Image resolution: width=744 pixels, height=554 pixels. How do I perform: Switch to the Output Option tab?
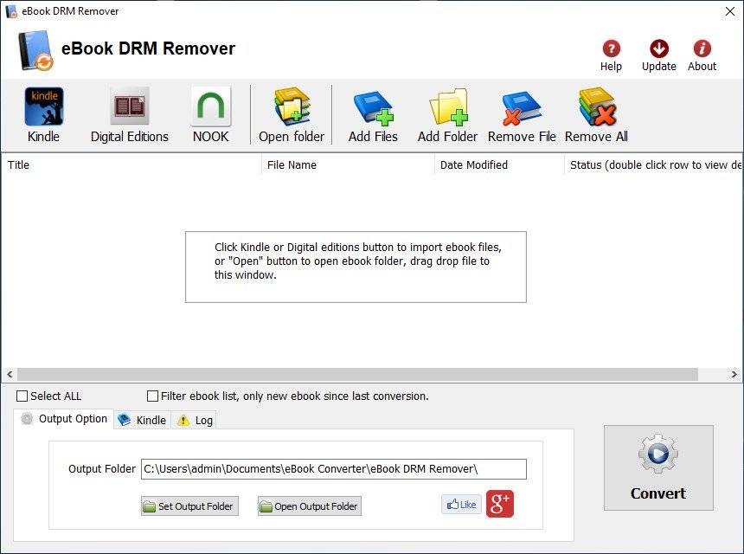(x=64, y=419)
